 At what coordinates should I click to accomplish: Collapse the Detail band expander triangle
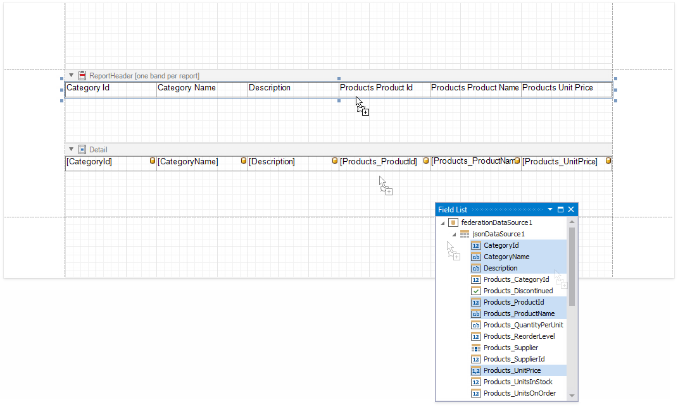[x=71, y=149]
